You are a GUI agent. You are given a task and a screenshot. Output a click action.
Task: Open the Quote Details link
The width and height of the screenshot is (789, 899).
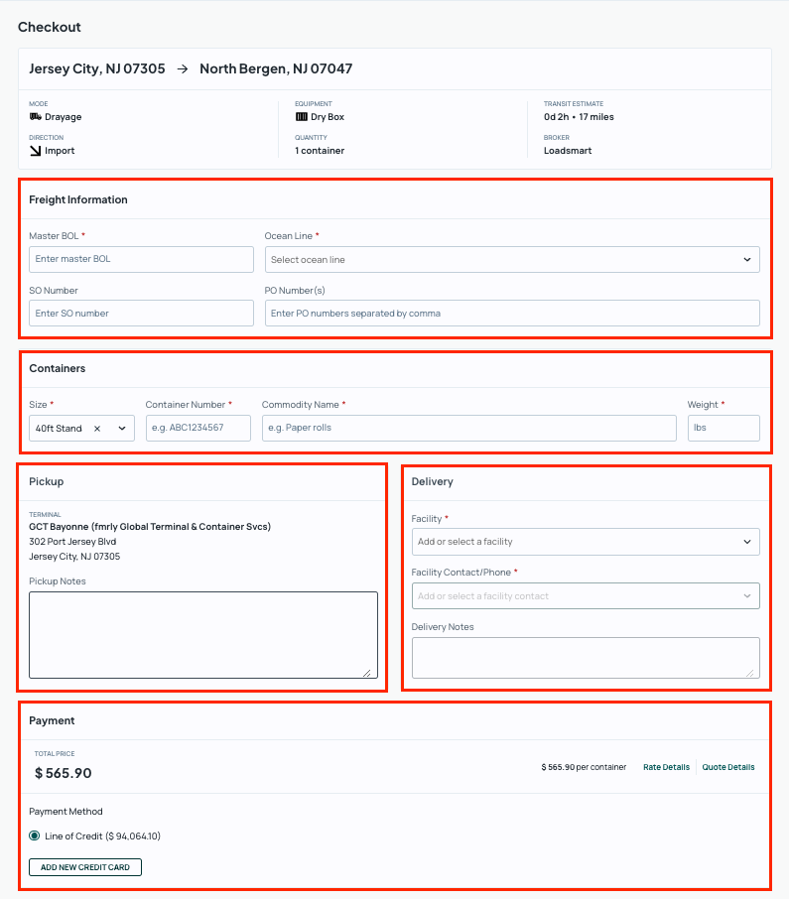[x=728, y=767]
